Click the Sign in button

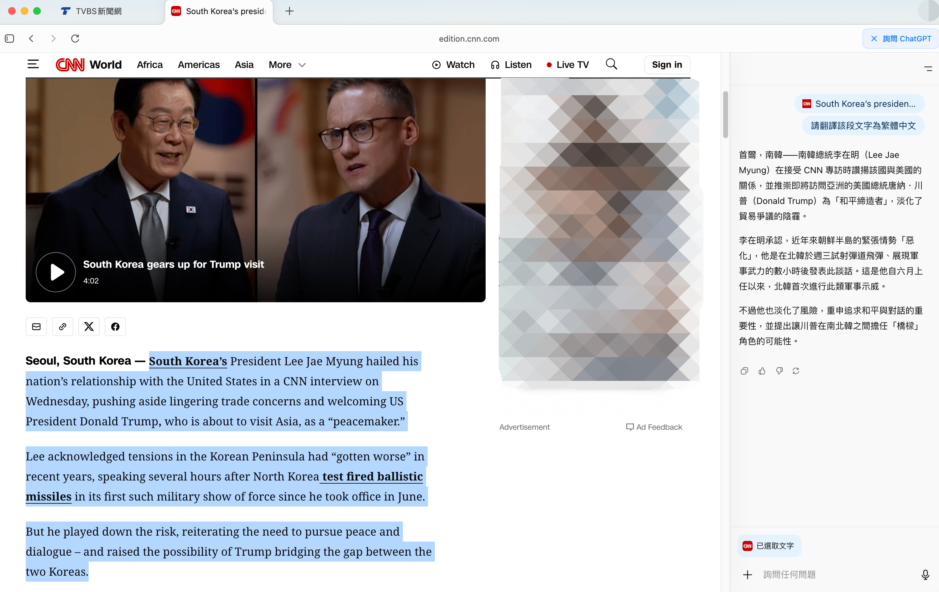coord(667,64)
